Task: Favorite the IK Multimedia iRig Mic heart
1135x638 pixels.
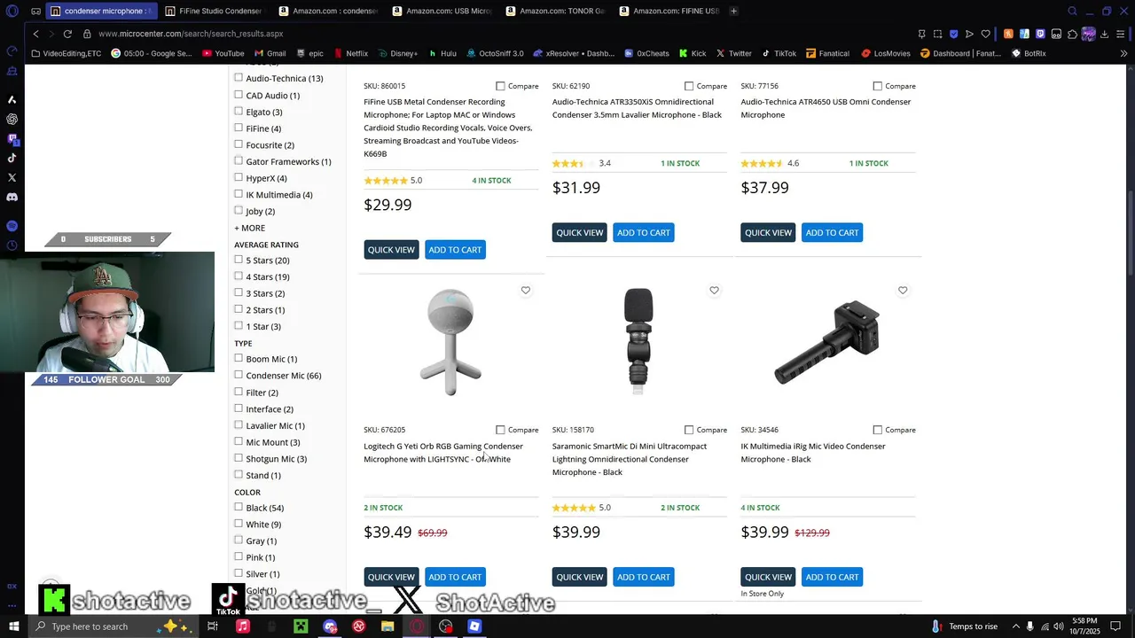Action: [x=903, y=291]
